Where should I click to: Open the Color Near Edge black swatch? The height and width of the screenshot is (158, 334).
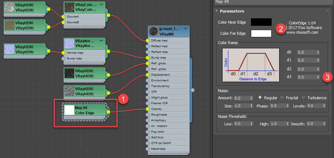261,22
